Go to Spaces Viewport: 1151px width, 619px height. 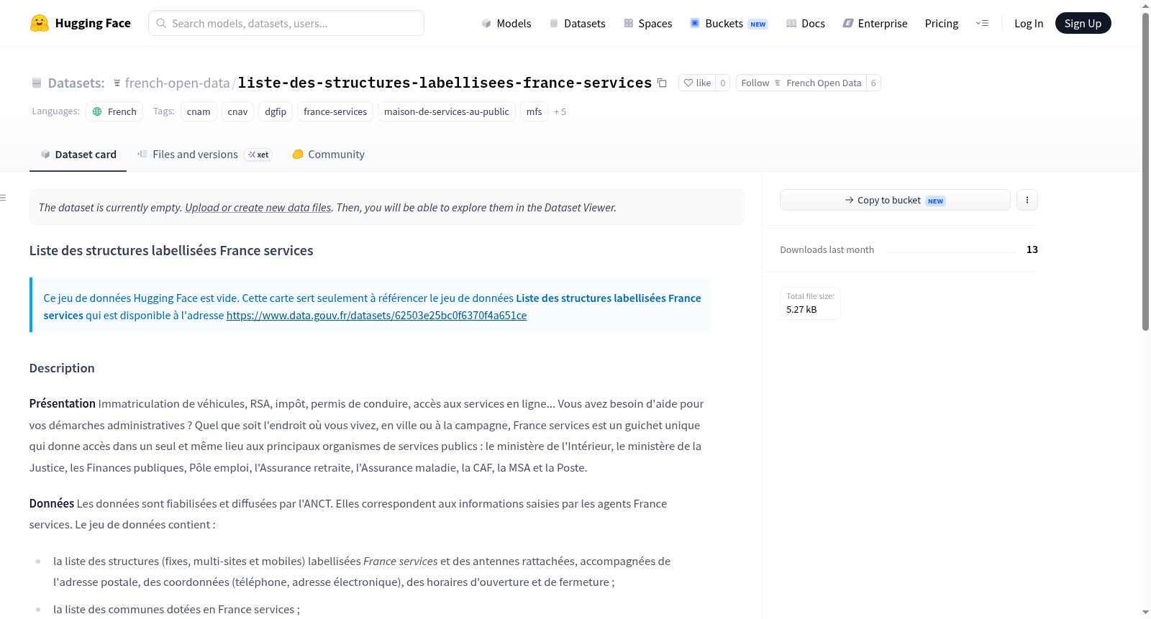(647, 23)
